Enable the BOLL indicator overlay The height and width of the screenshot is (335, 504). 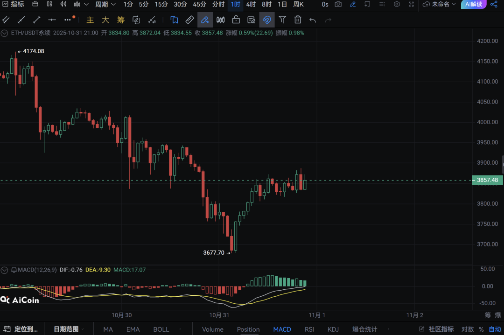[x=161, y=329]
